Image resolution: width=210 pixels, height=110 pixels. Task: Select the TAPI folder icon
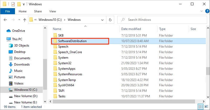pyautogui.click(x=55, y=91)
